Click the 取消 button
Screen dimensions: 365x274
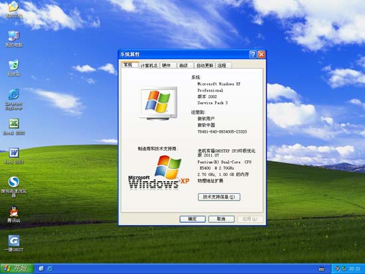click(221, 219)
